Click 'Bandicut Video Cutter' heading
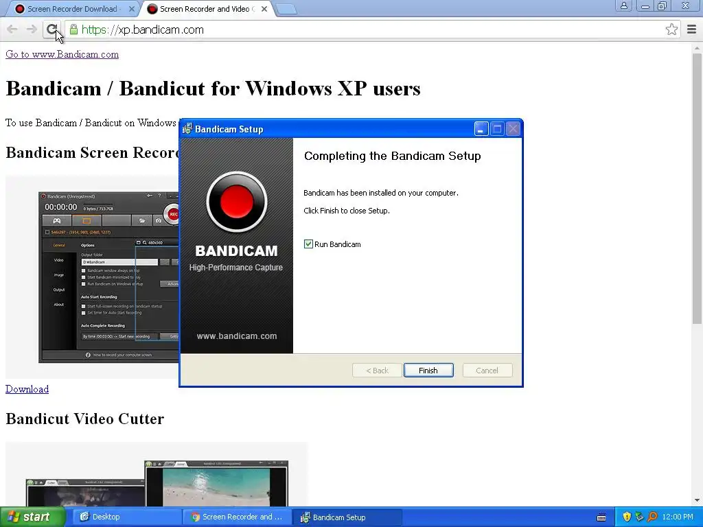The width and height of the screenshot is (703, 527). point(84,419)
